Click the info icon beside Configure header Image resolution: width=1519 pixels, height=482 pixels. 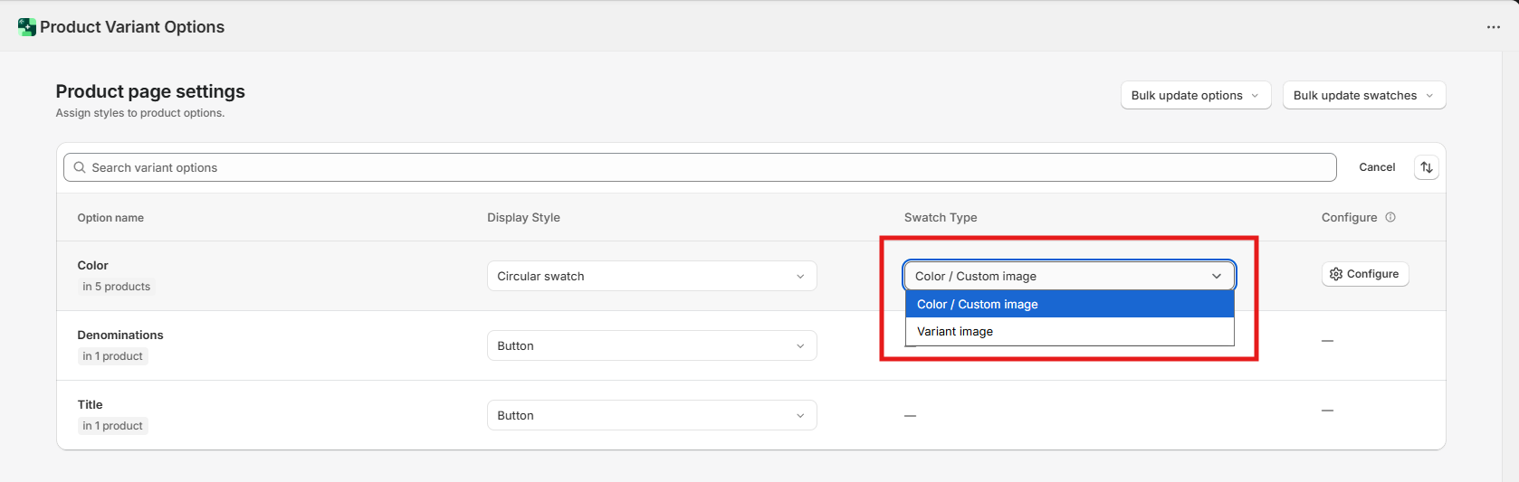coord(1390,217)
